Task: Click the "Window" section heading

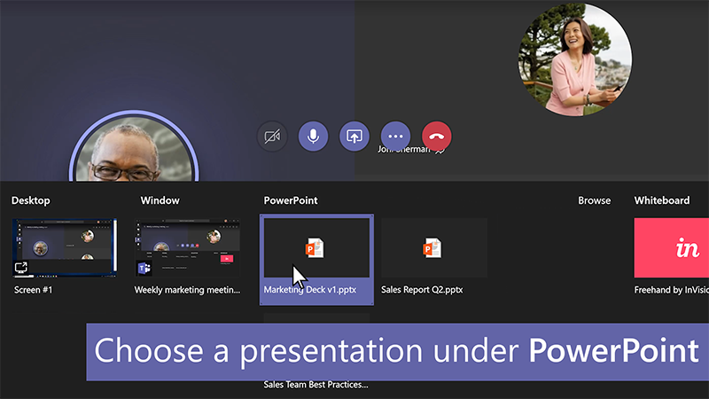Action: coord(160,200)
